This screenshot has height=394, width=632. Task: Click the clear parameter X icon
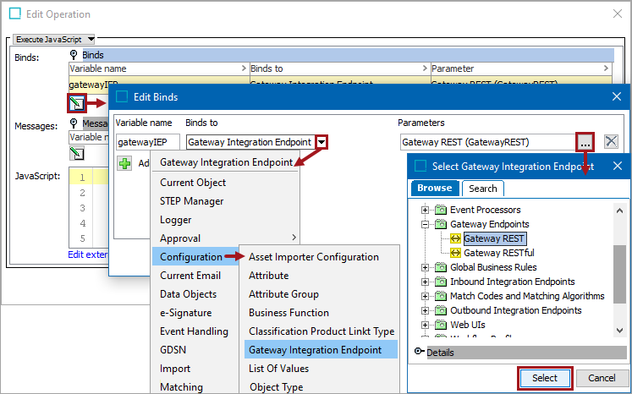[612, 142]
